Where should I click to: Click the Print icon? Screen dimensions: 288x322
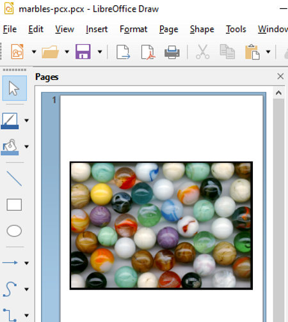coord(172,52)
